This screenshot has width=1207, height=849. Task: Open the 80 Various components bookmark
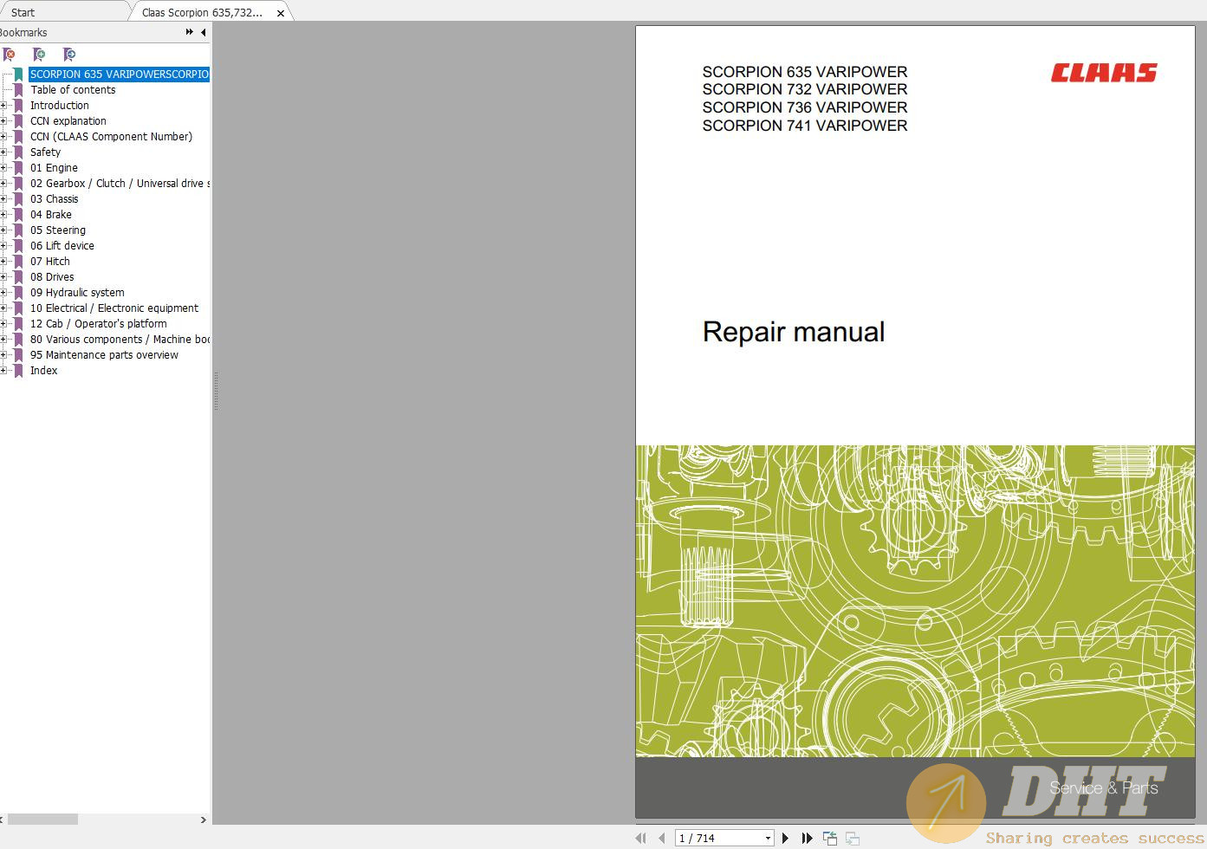[120, 340]
